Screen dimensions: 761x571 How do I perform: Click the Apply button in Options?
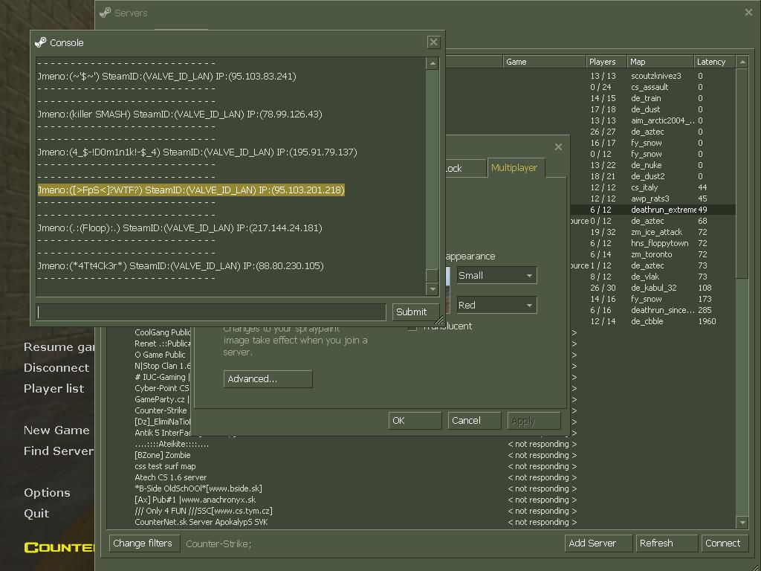534,421
